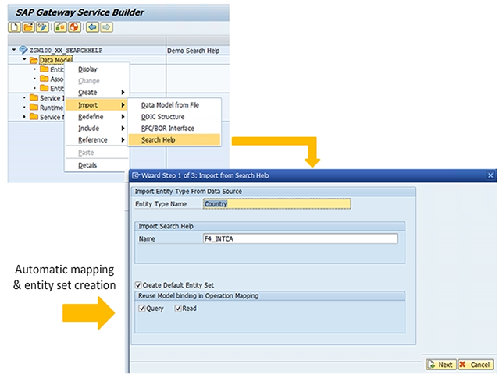This screenshot has width=499, height=381.
Task: Click the back arrow toolbar icon
Action: coord(92,27)
